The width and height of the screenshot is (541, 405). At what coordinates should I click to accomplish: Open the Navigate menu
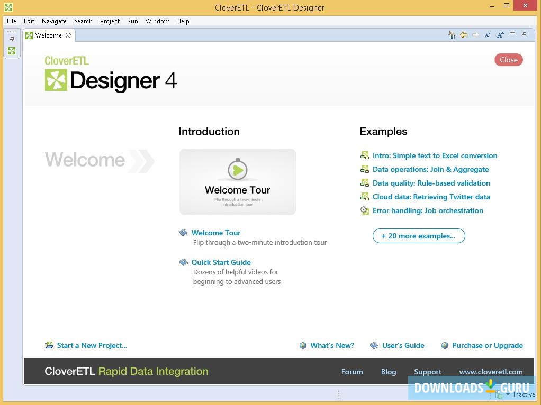tap(54, 21)
